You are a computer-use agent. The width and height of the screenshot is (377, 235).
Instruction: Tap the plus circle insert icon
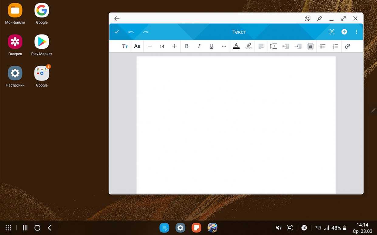(344, 32)
